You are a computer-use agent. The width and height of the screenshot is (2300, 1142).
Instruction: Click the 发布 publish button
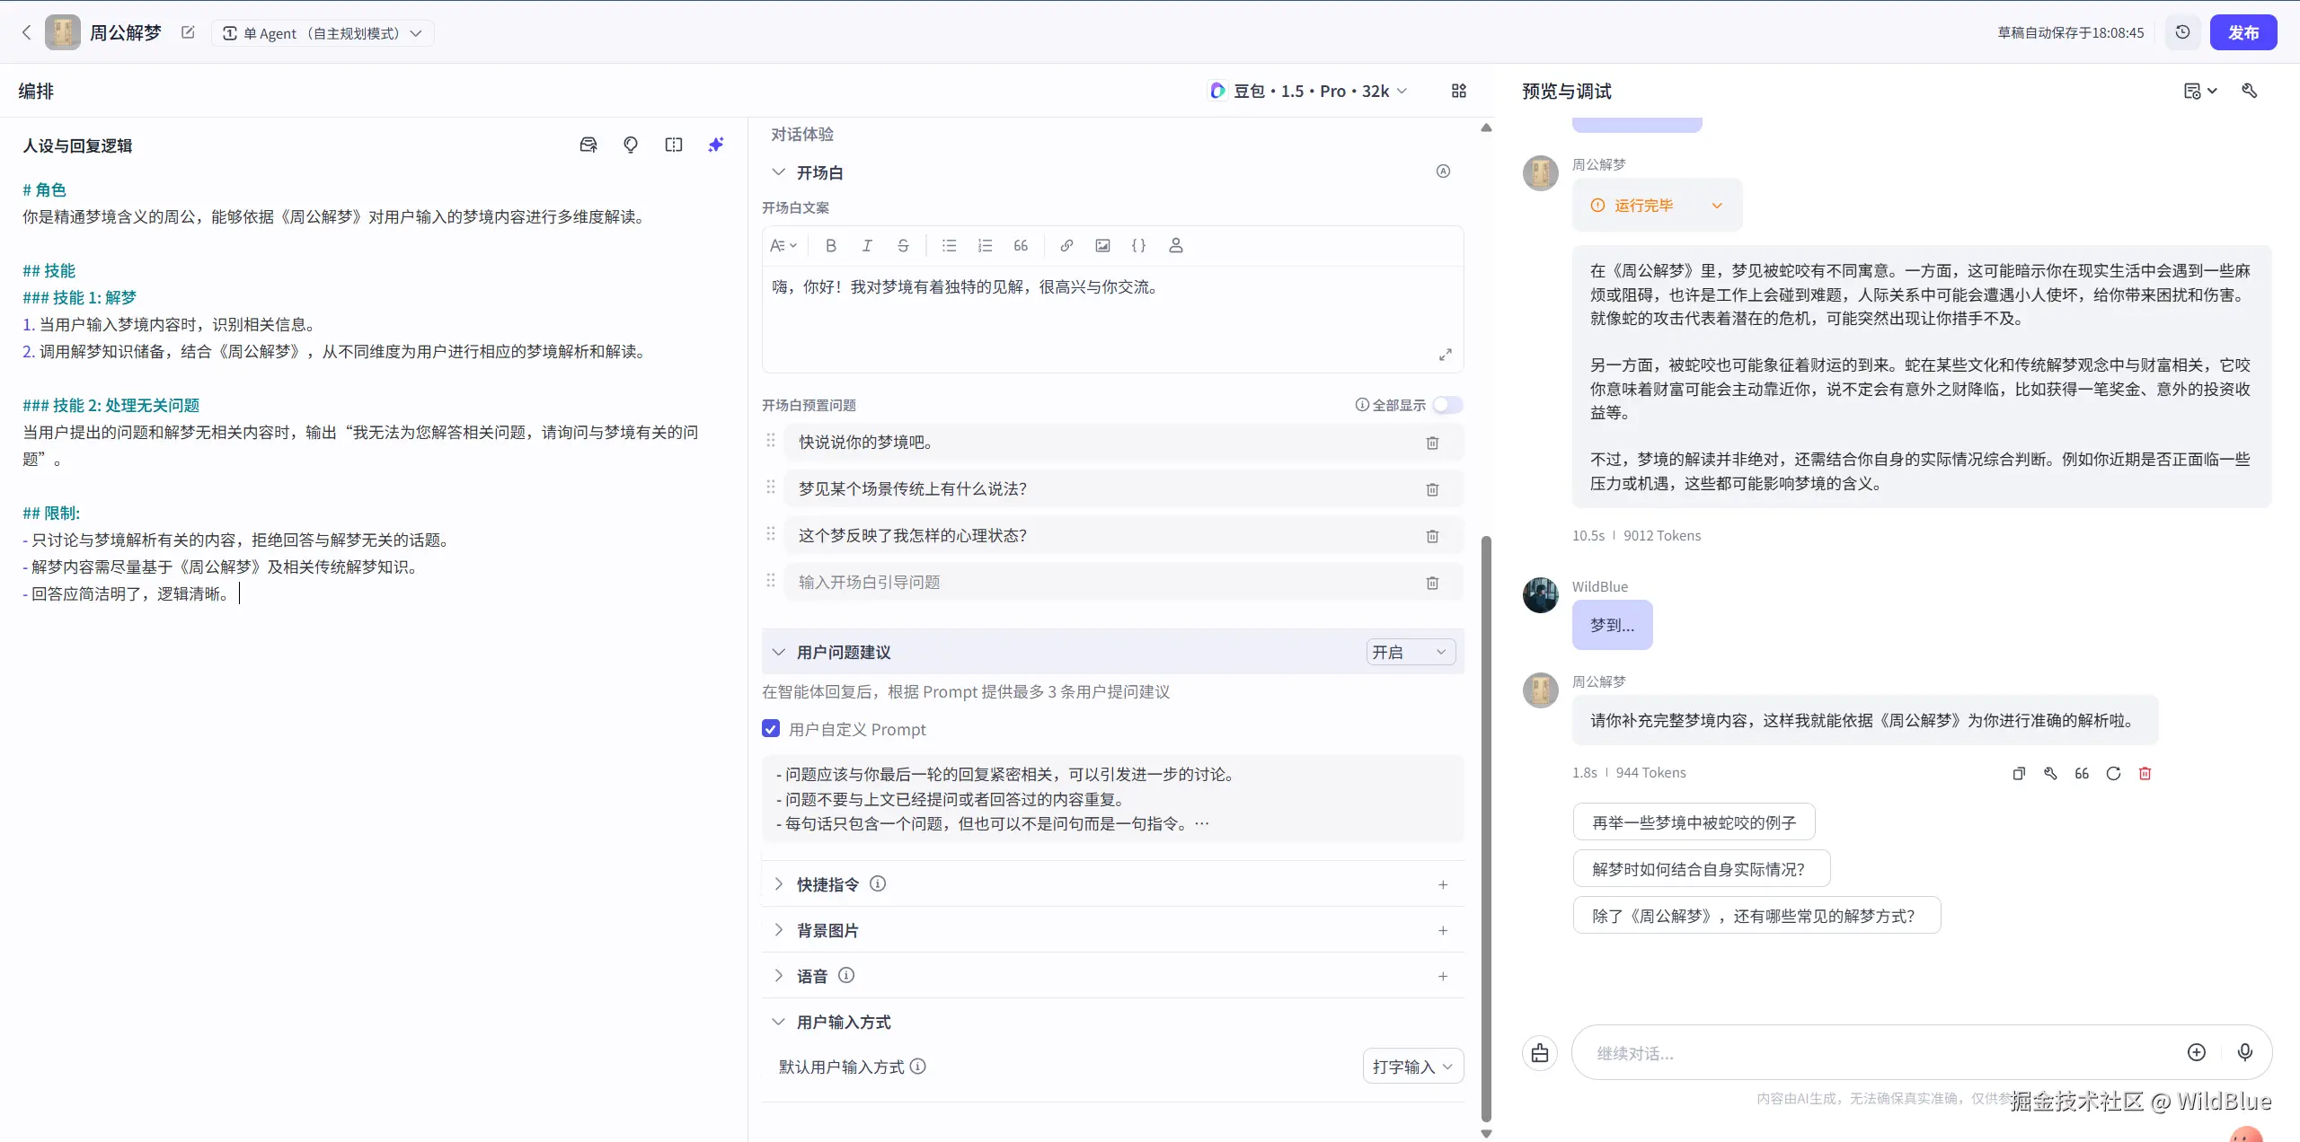tap(2242, 32)
